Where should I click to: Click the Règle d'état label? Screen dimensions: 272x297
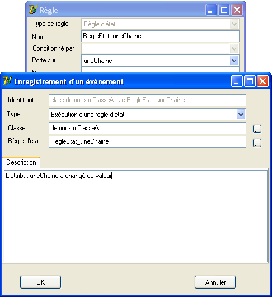point(25,141)
